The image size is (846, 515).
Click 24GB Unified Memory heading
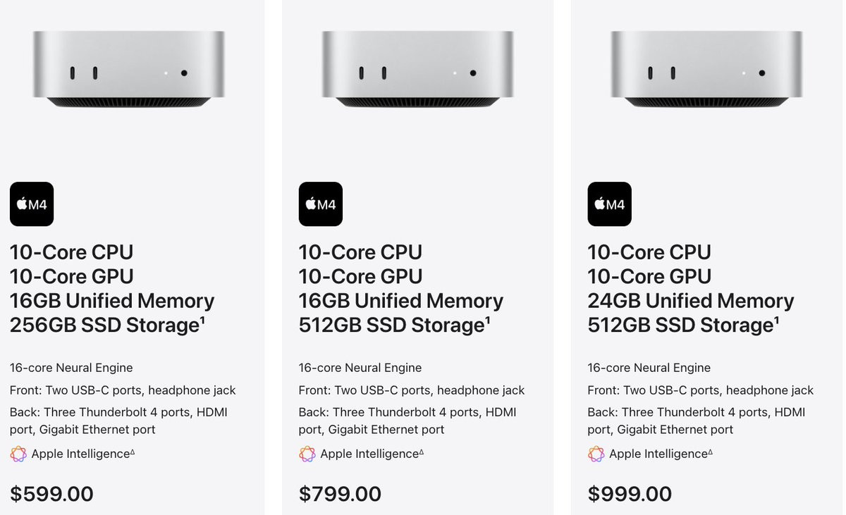coord(691,301)
